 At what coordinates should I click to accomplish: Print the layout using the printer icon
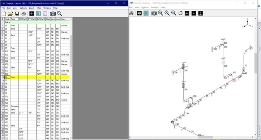pos(23,14)
